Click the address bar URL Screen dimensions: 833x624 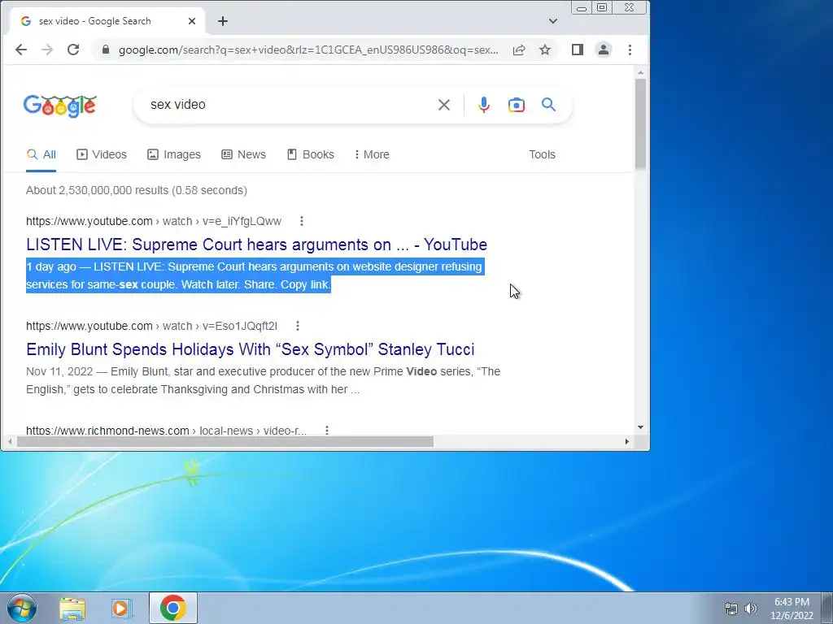[x=308, y=50]
